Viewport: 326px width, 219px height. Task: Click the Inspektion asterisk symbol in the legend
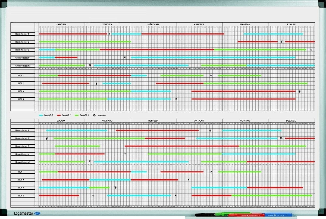[x=94, y=115]
